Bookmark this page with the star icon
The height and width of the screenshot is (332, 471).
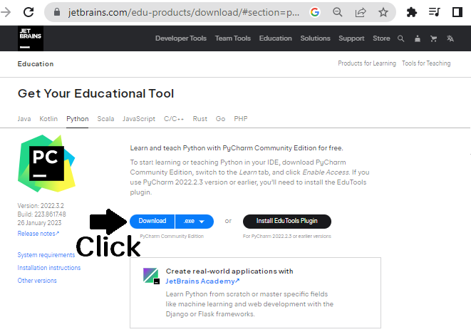pos(383,12)
